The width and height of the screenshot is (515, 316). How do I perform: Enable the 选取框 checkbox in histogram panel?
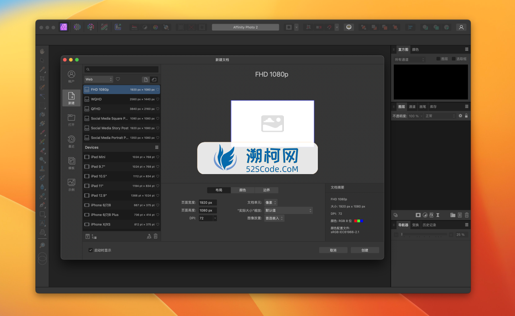tap(453, 59)
